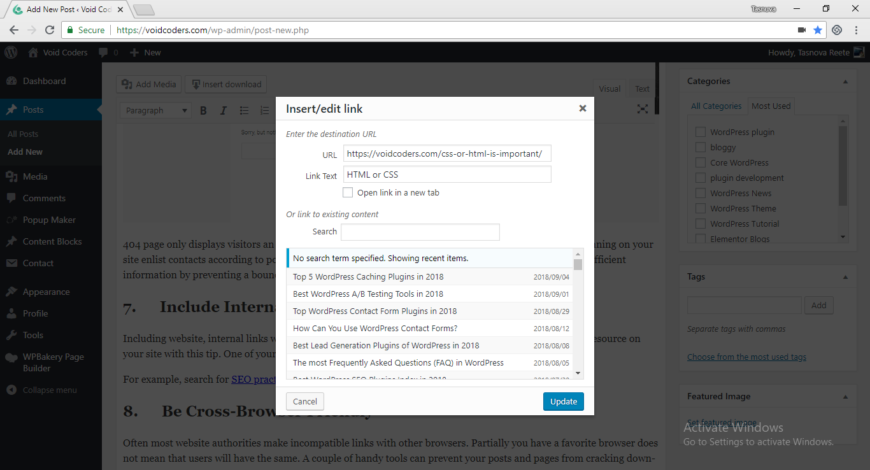Image resolution: width=870 pixels, height=470 pixels.
Task: Click the Add tag button
Action: [x=819, y=305]
